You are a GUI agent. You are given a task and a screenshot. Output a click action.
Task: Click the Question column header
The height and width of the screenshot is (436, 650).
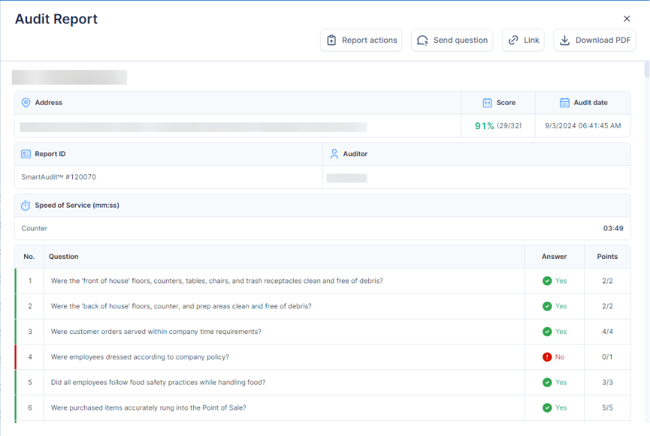(x=63, y=256)
